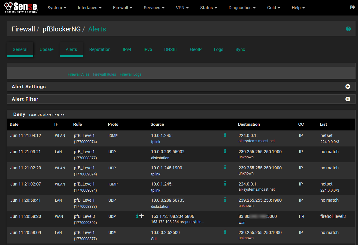Click the pfSense logo in the header
This screenshot has height=245, width=358.
coord(21,8)
